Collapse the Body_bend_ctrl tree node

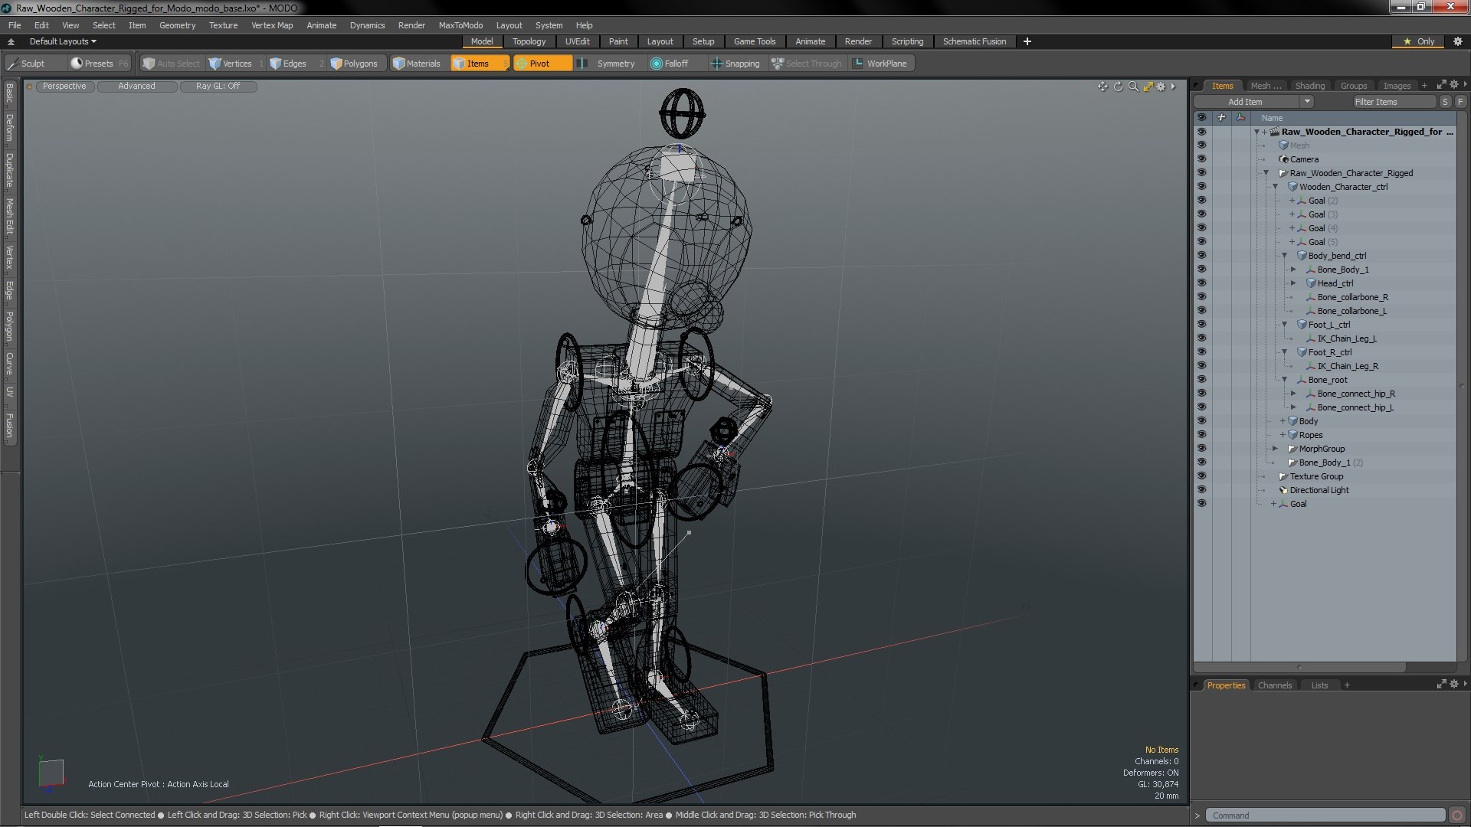[x=1285, y=256]
